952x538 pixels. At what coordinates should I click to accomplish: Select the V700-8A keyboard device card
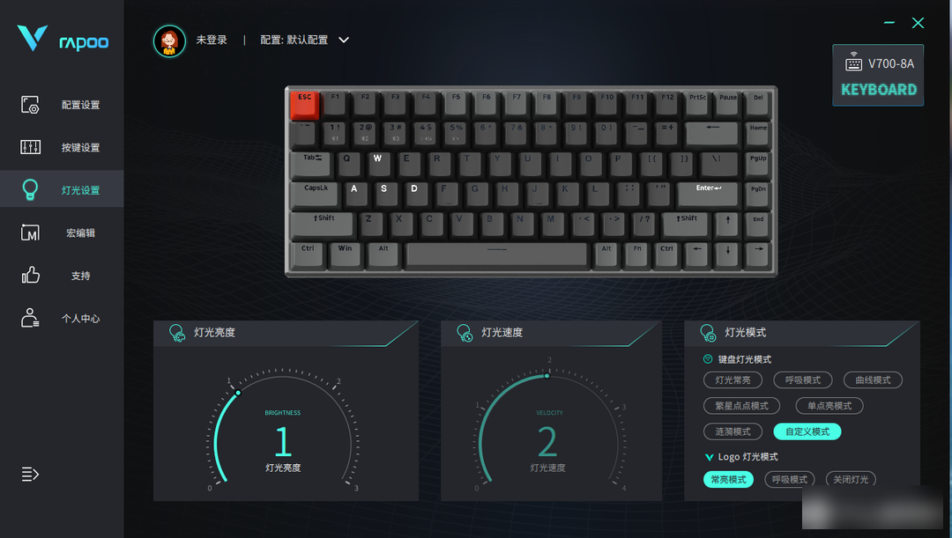coord(878,75)
